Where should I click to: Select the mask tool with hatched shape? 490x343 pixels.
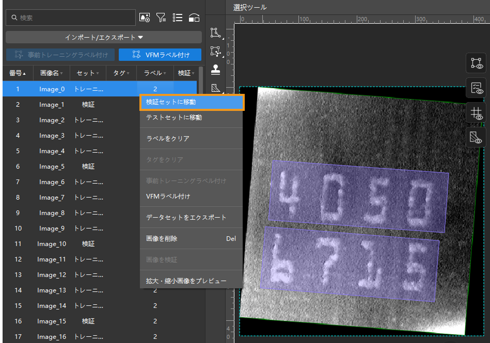tap(216, 88)
